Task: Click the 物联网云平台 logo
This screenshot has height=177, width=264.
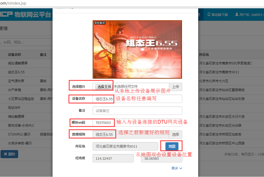Action: [x=25, y=15]
